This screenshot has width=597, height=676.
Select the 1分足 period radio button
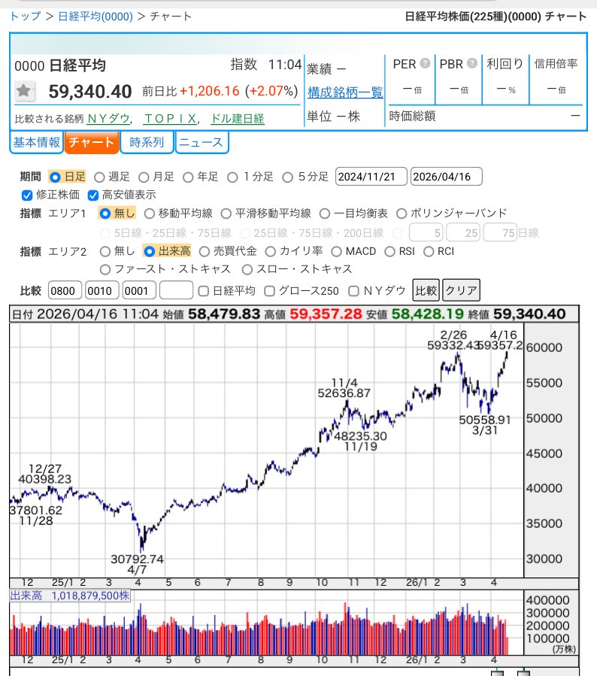pos(232,177)
